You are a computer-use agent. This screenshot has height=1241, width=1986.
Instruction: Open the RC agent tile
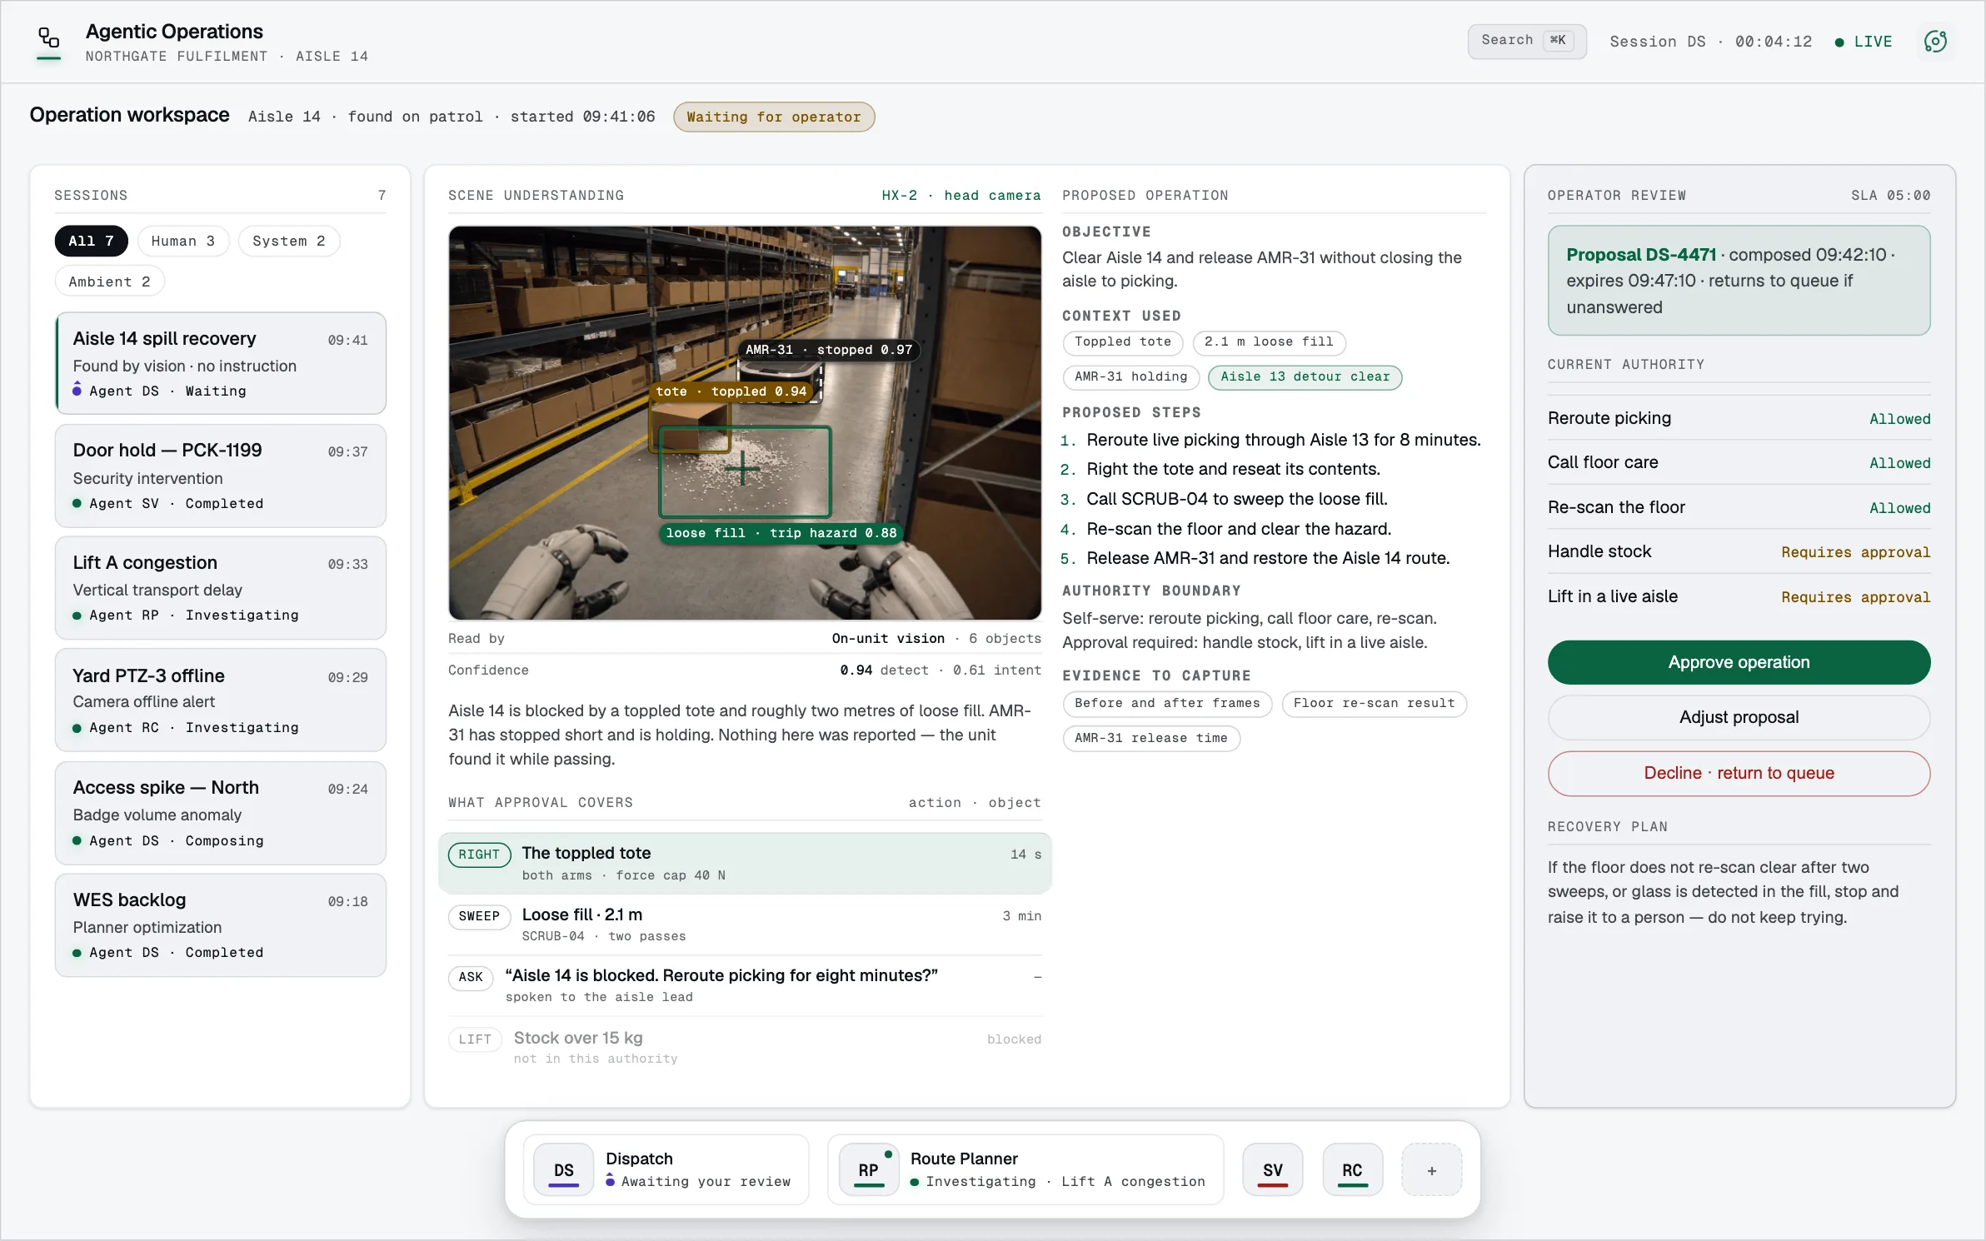tap(1352, 1170)
